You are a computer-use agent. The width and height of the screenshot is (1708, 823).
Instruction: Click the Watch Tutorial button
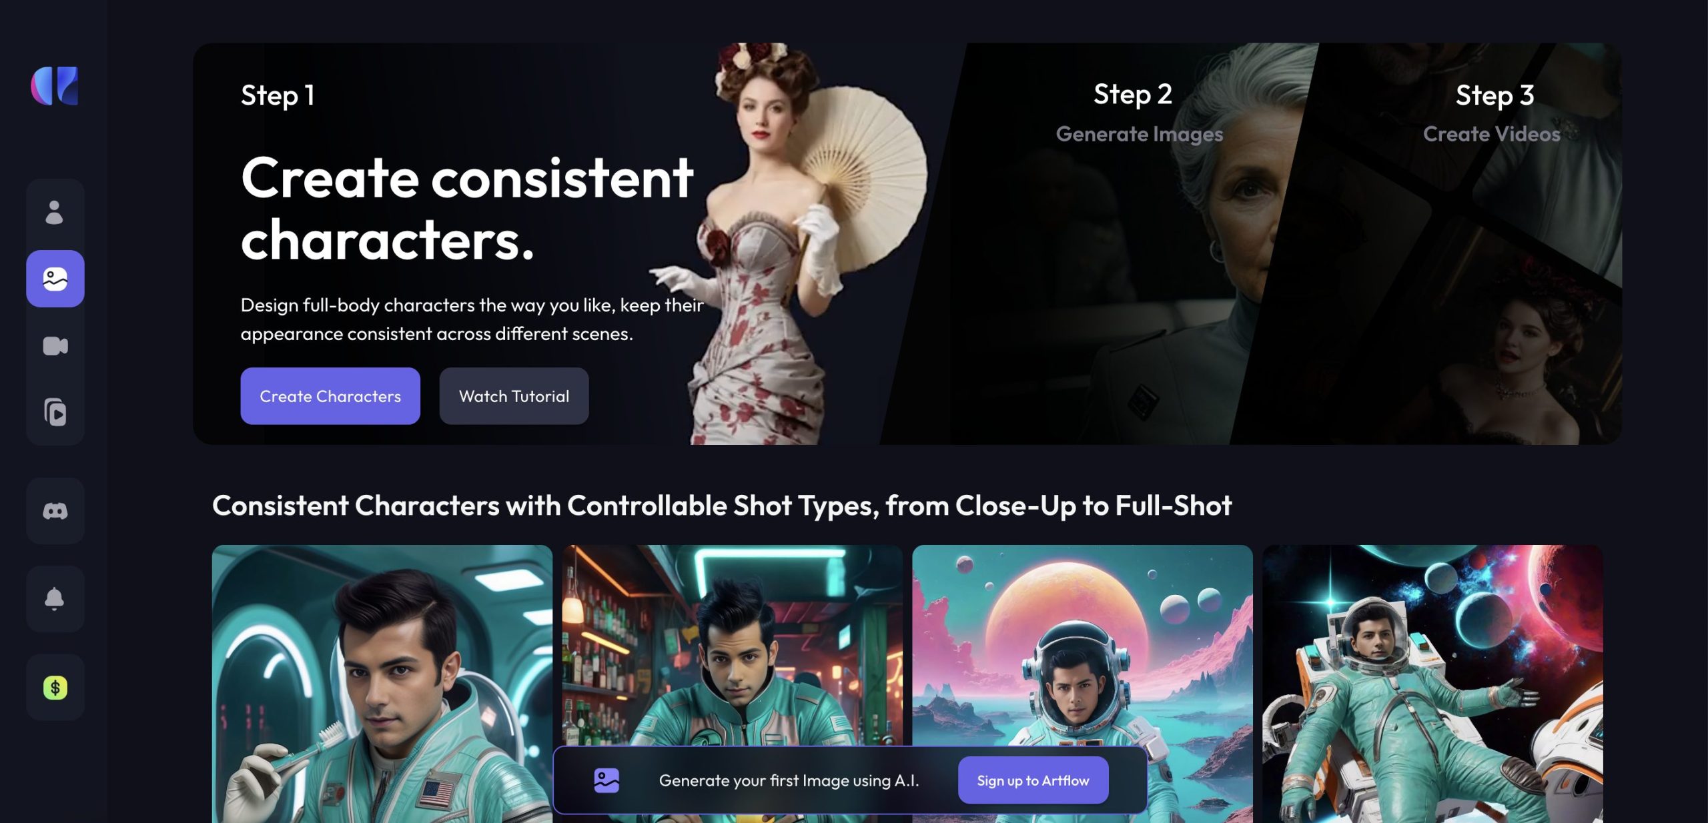[514, 396]
